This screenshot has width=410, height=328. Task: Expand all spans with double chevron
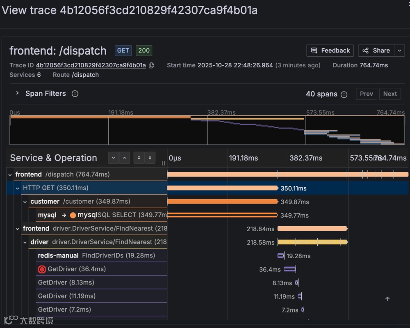pyautogui.click(x=139, y=158)
